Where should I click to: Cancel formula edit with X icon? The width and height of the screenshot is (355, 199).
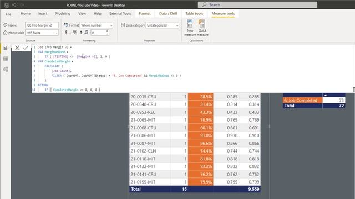click(17, 48)
